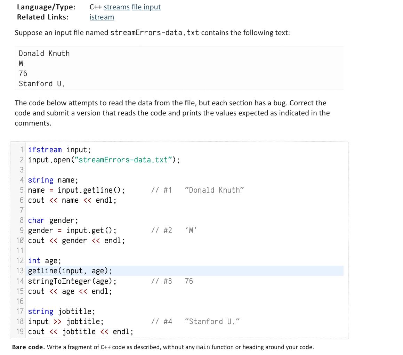The height and width of the screenshot is (355, 403).
Task: Click the number 76 in the data file
Action: [x=23, y=73]
